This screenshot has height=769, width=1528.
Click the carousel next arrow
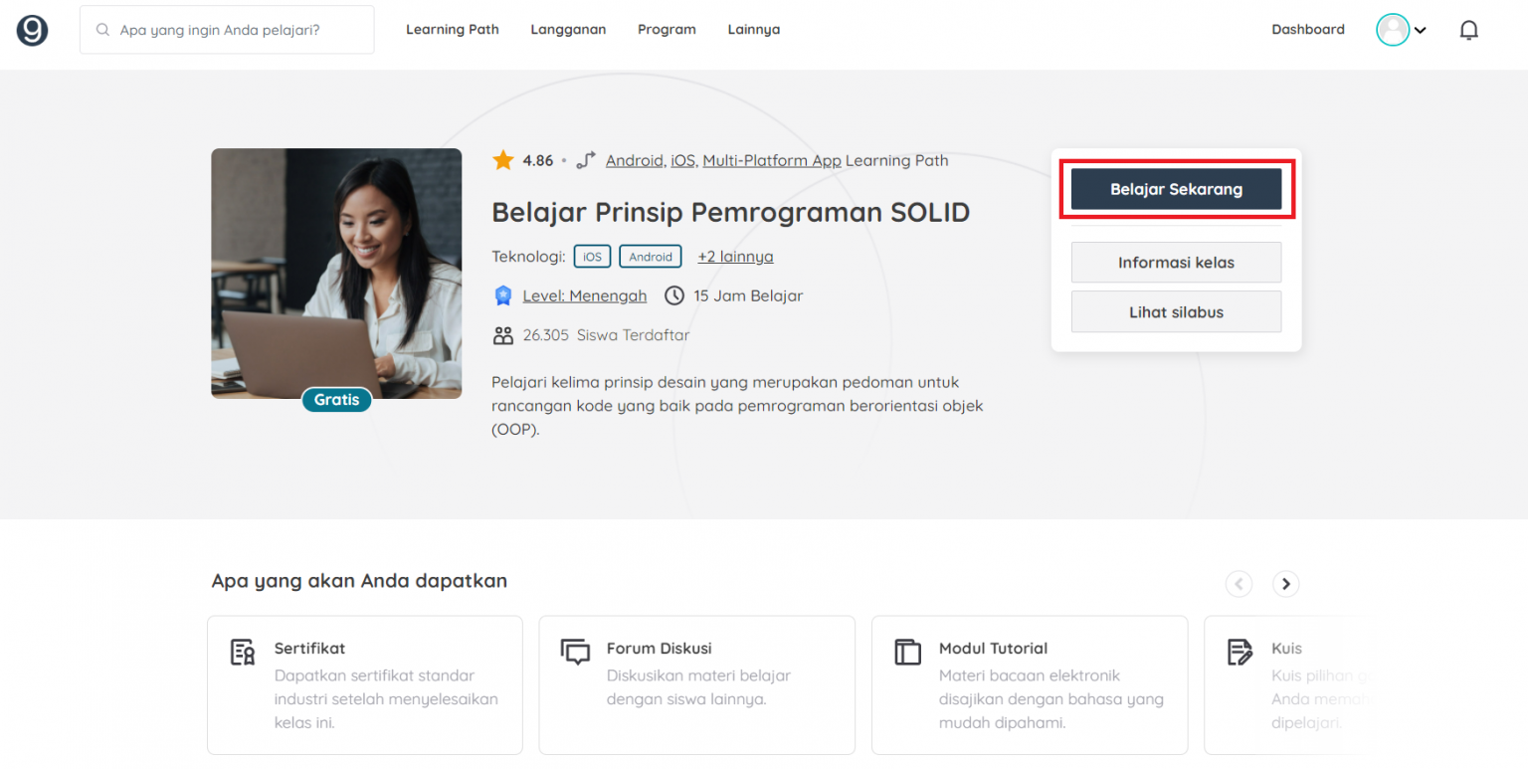[1286, 584]
